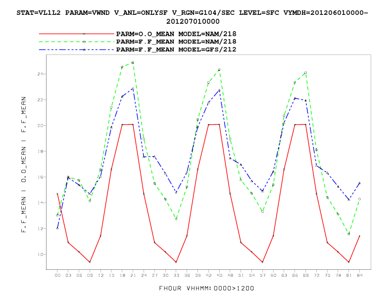392x303 pixels.
Task: Select legend entry PARM=F.F_MEAN MODEL=GFS/212
Action: tap(176, 50)
